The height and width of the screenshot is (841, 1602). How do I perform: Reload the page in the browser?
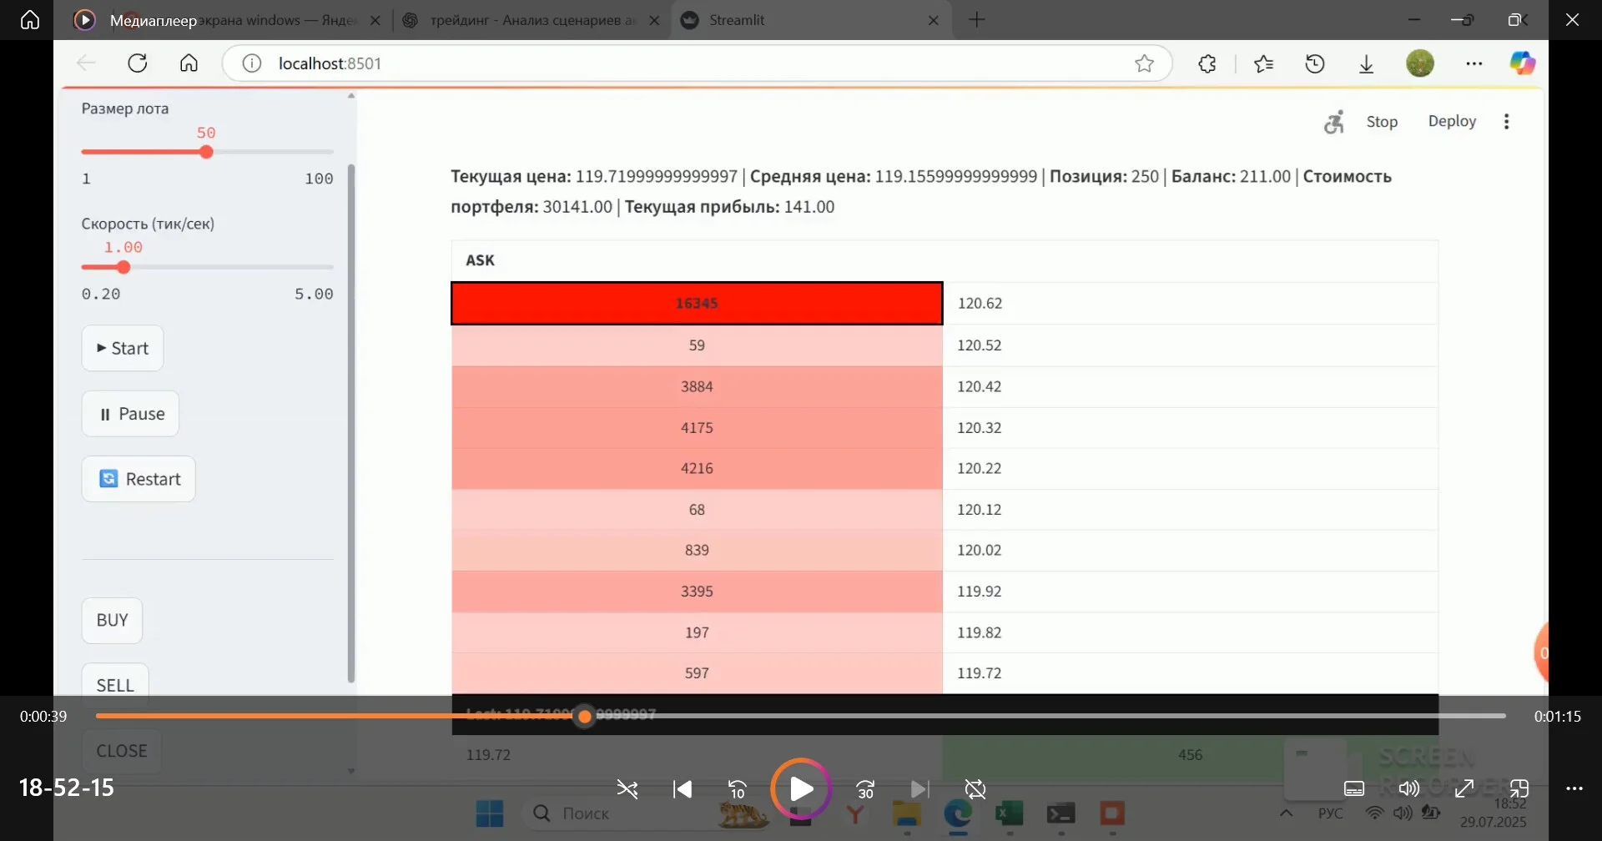pyautogui.click(x=138, y=63)
